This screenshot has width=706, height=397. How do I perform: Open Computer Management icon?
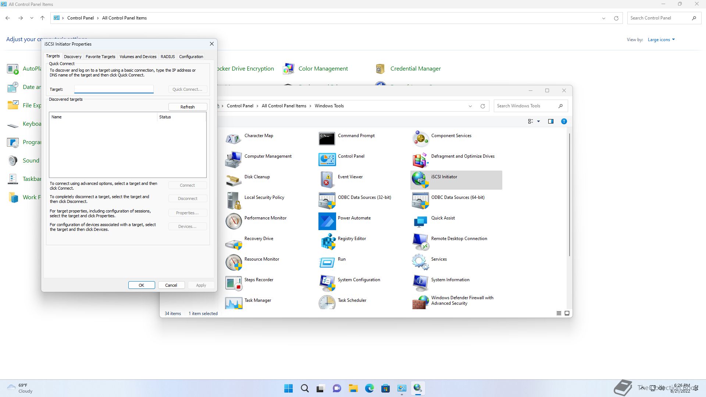tap(233, 160)
